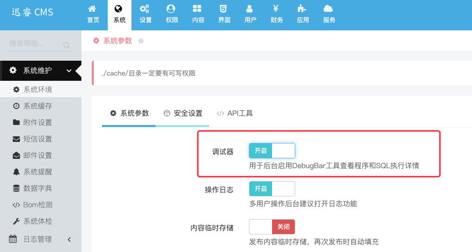Click the 多用户操作后台建议打开日志功能 hint text
The width and height of the screenshot is (472, 252).
(x=303, y=204)
